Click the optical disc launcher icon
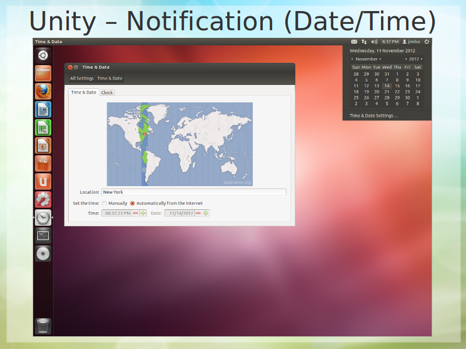466x349 pixels. [x=43, y=254]
